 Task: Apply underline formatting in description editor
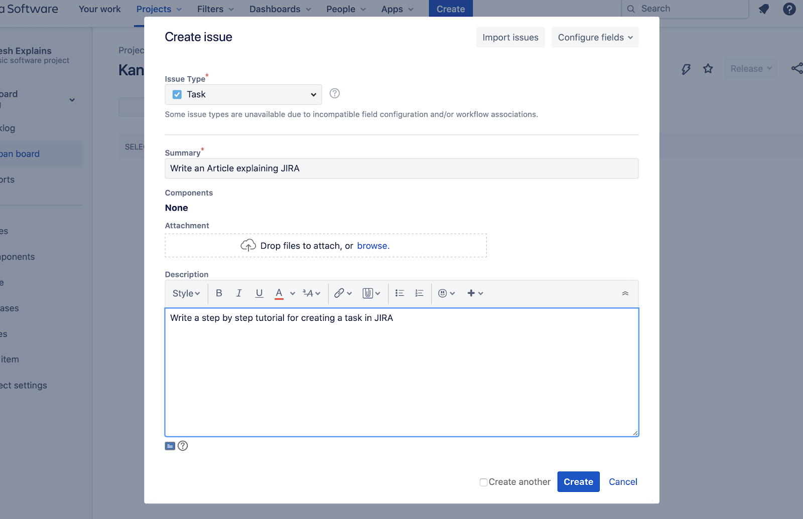click(259, 293)
